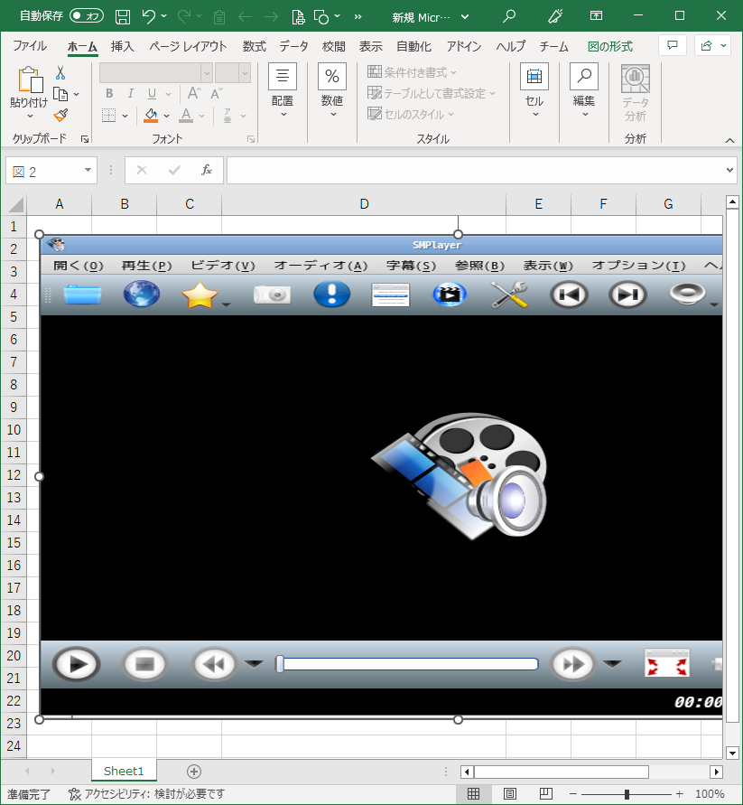Click SMPlayer 再生(P) menu
This screenshot has height=805, width=743.
[146, 266]
